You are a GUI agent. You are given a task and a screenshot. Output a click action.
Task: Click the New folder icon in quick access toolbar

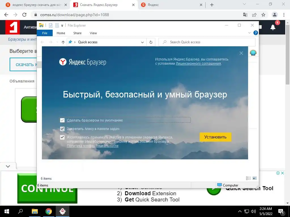[57, 25]
